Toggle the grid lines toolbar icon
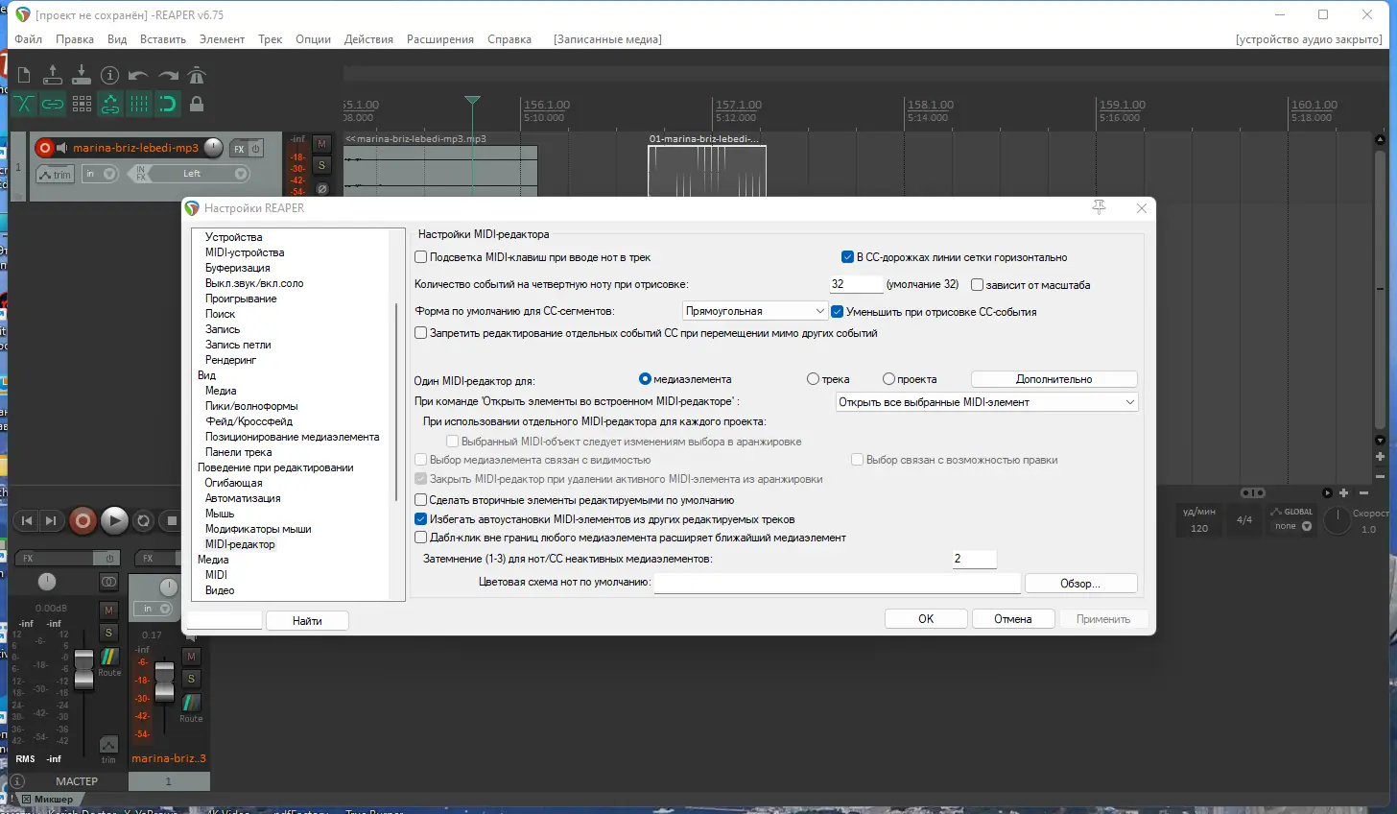Image resolution: width=1397 pixels, height=814 pixels. click(x=139, y=104)
